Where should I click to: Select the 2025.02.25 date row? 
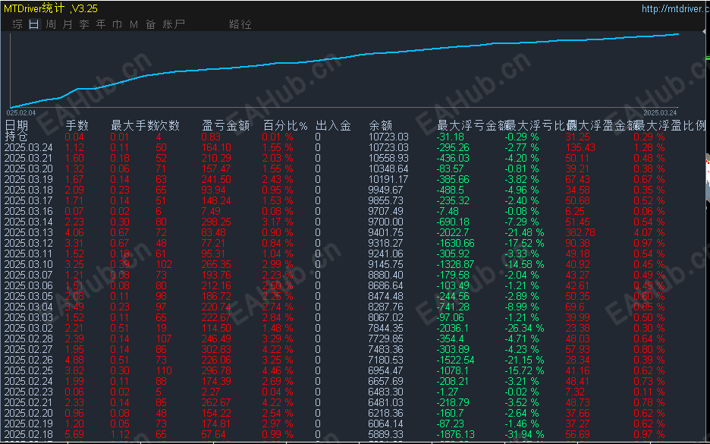click(x=355, y=370)
